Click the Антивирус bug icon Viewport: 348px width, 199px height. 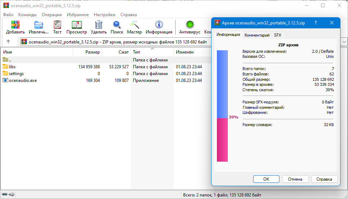pyautogui.click(x=190, y=25)
